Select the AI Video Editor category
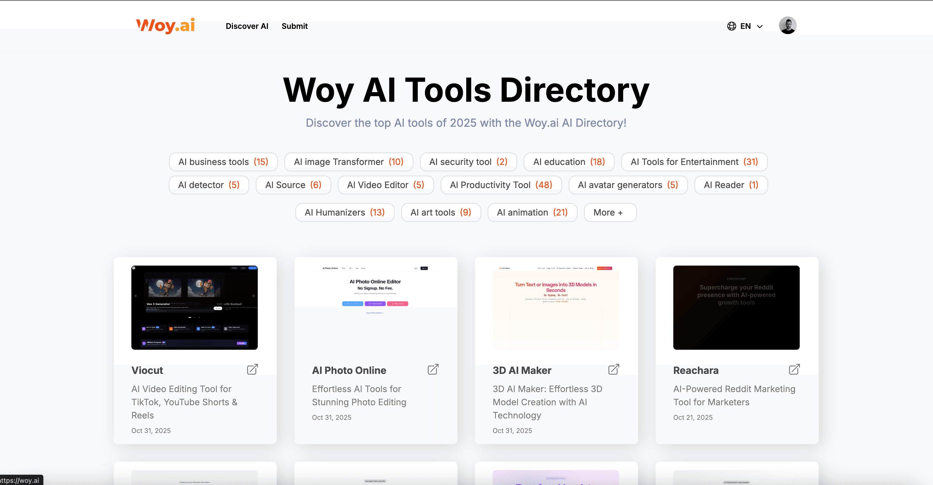 click(386, 185)
